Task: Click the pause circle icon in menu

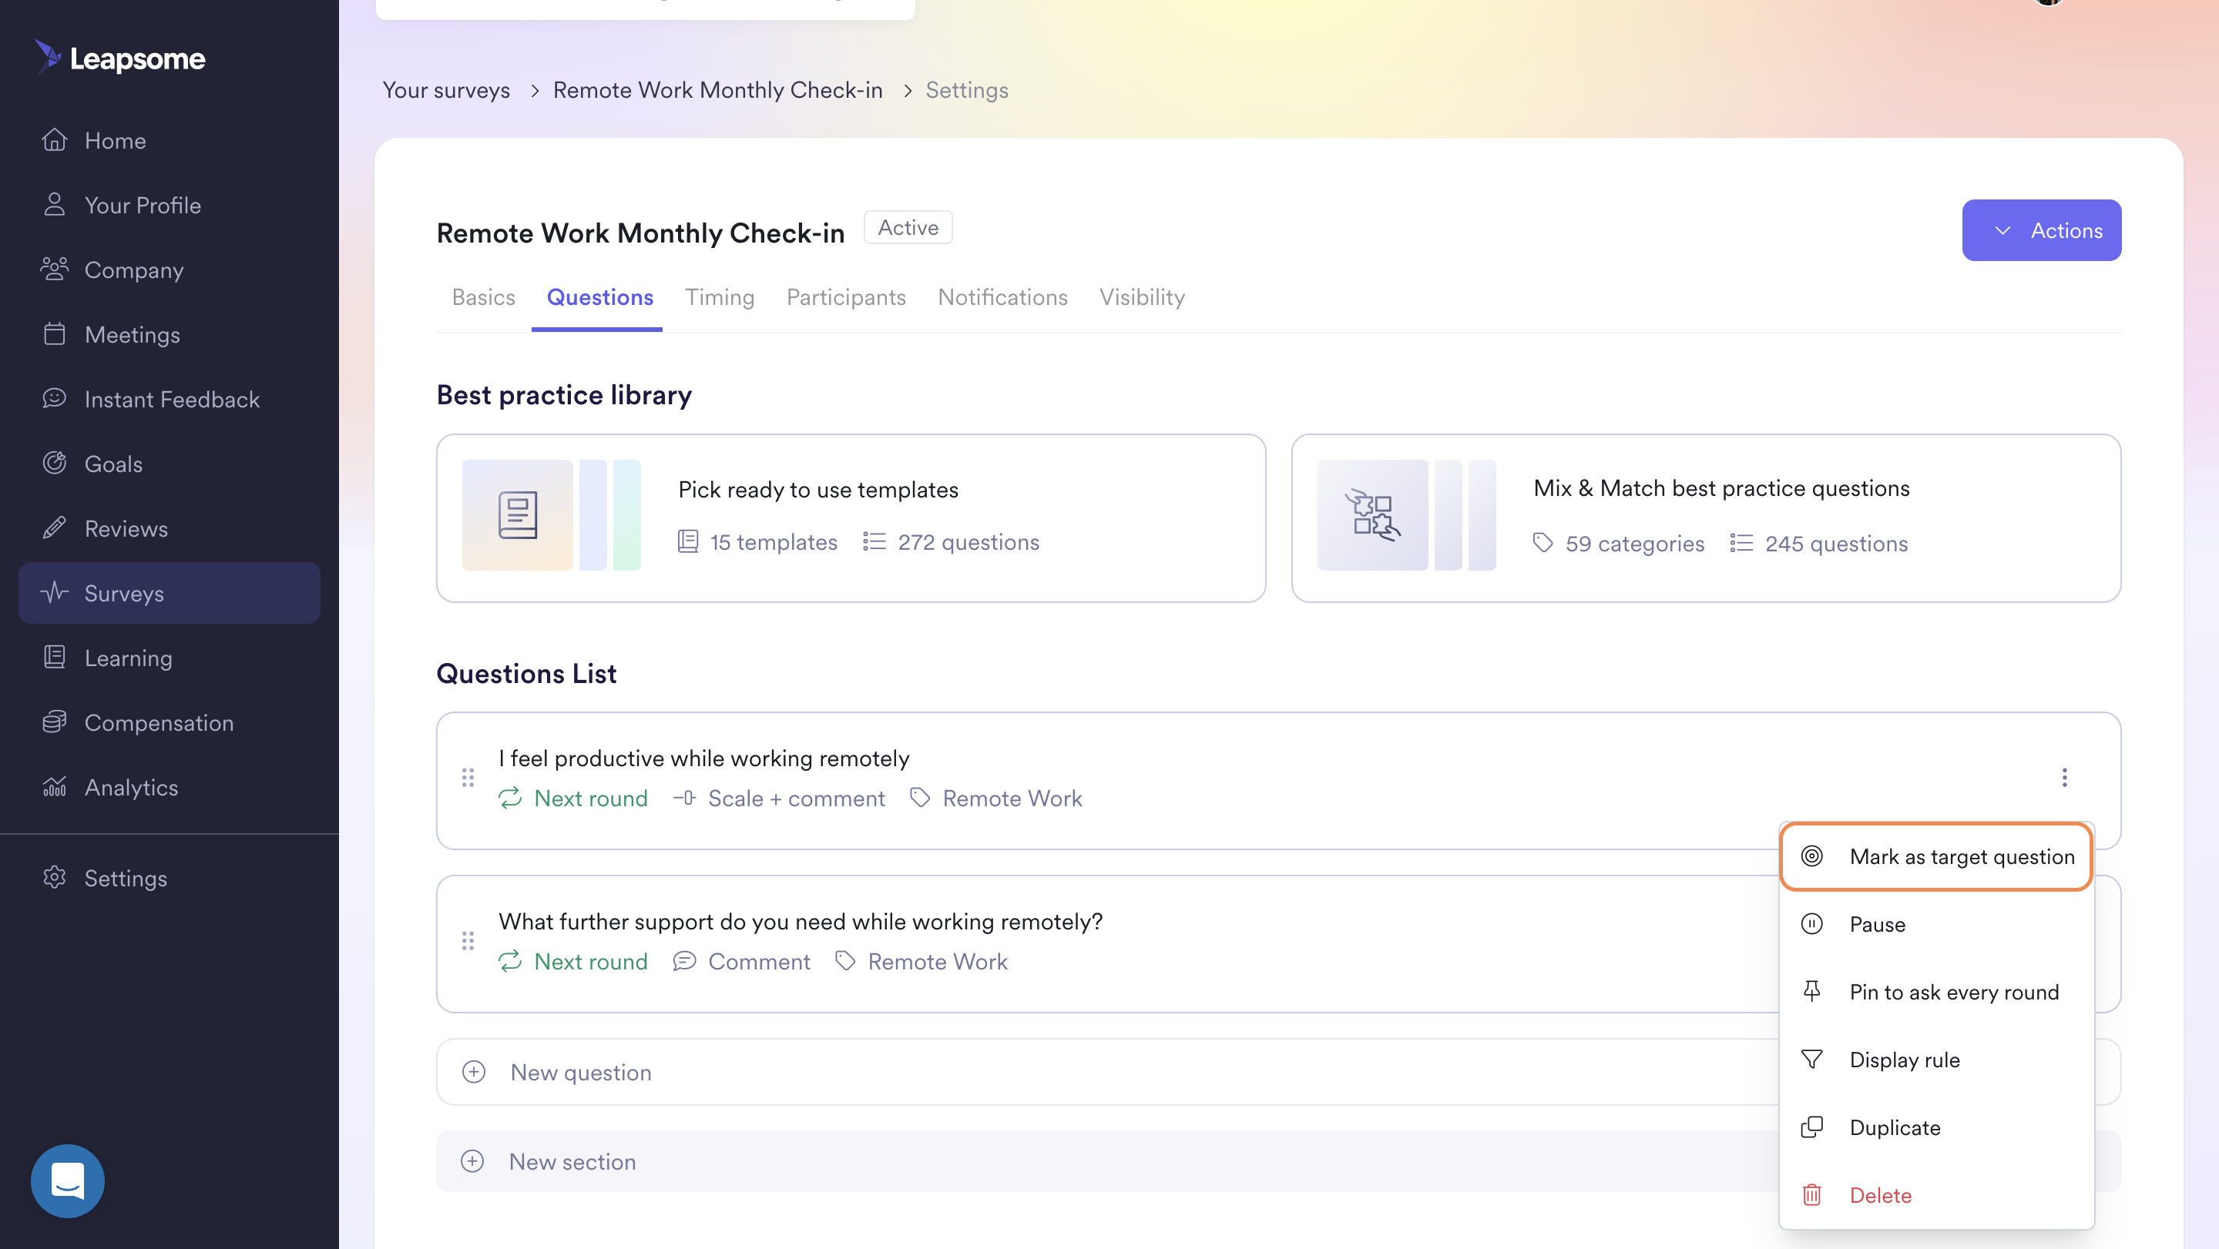Action: click(x=1811, y=923)
